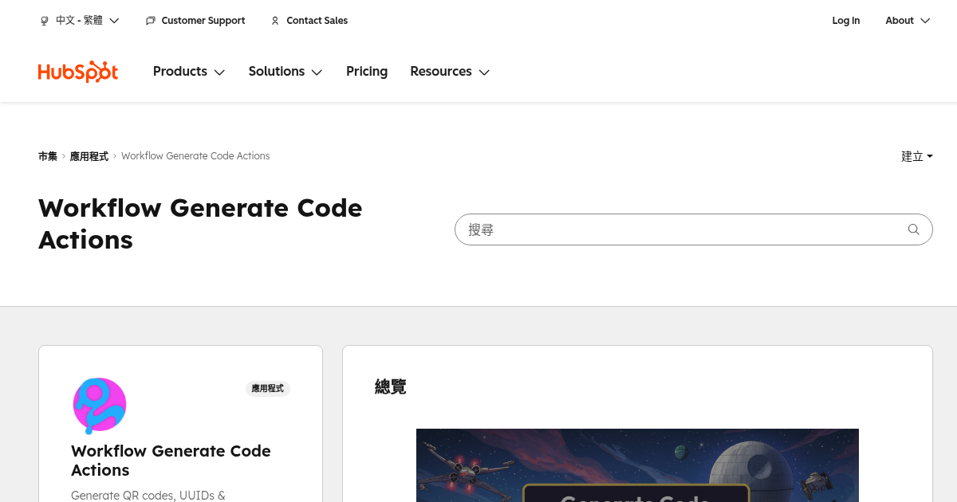The width and height of the screenshot is (957, 502).
Task: Expand the Products menu
Action: (x=189, y=72)
